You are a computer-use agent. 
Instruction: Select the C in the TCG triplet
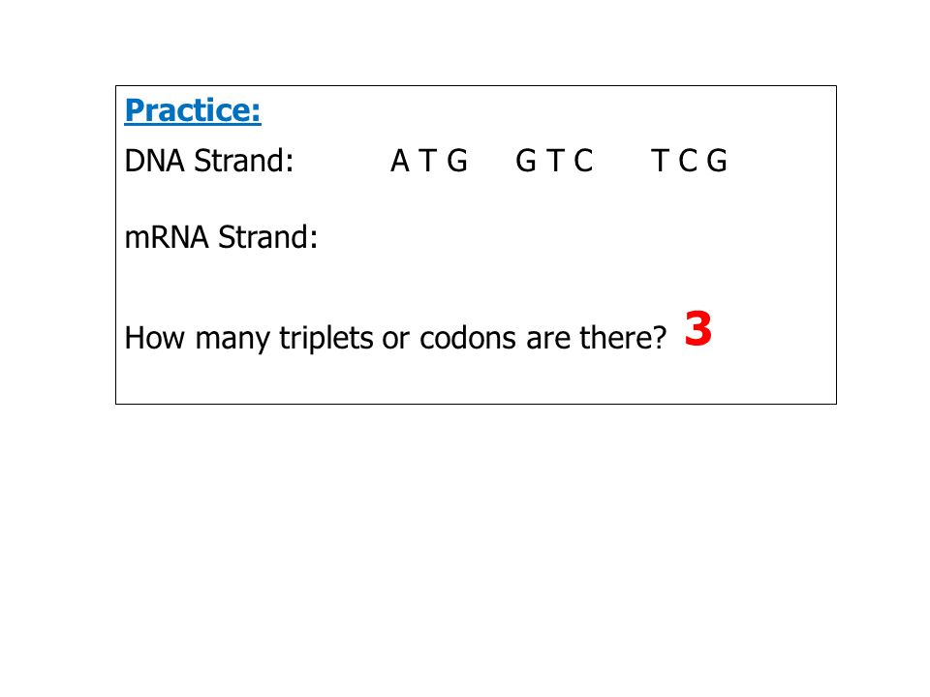(688, 161)
